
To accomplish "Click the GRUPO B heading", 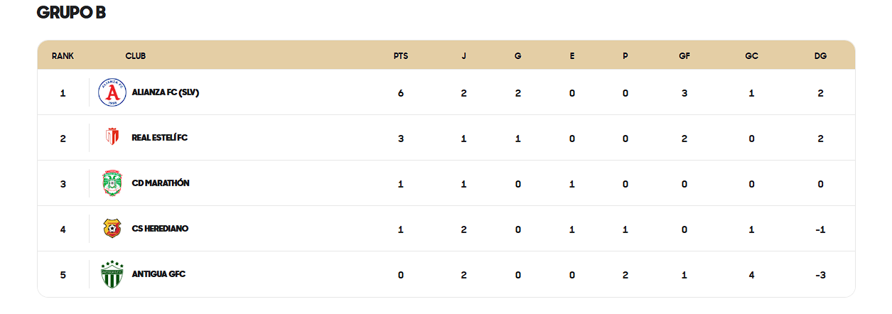I will [71, 13].
